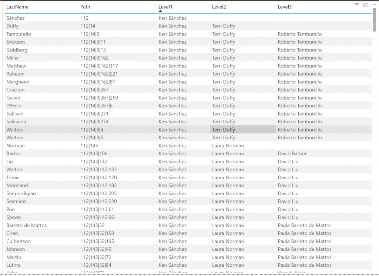Select the Level2 column header

coord(219,7)
